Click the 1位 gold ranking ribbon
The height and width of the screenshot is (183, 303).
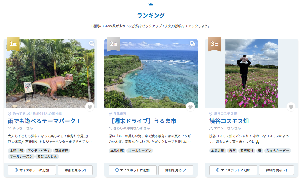coord(13,44)
